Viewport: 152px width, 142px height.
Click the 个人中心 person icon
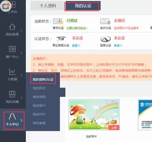pos(12,117)
